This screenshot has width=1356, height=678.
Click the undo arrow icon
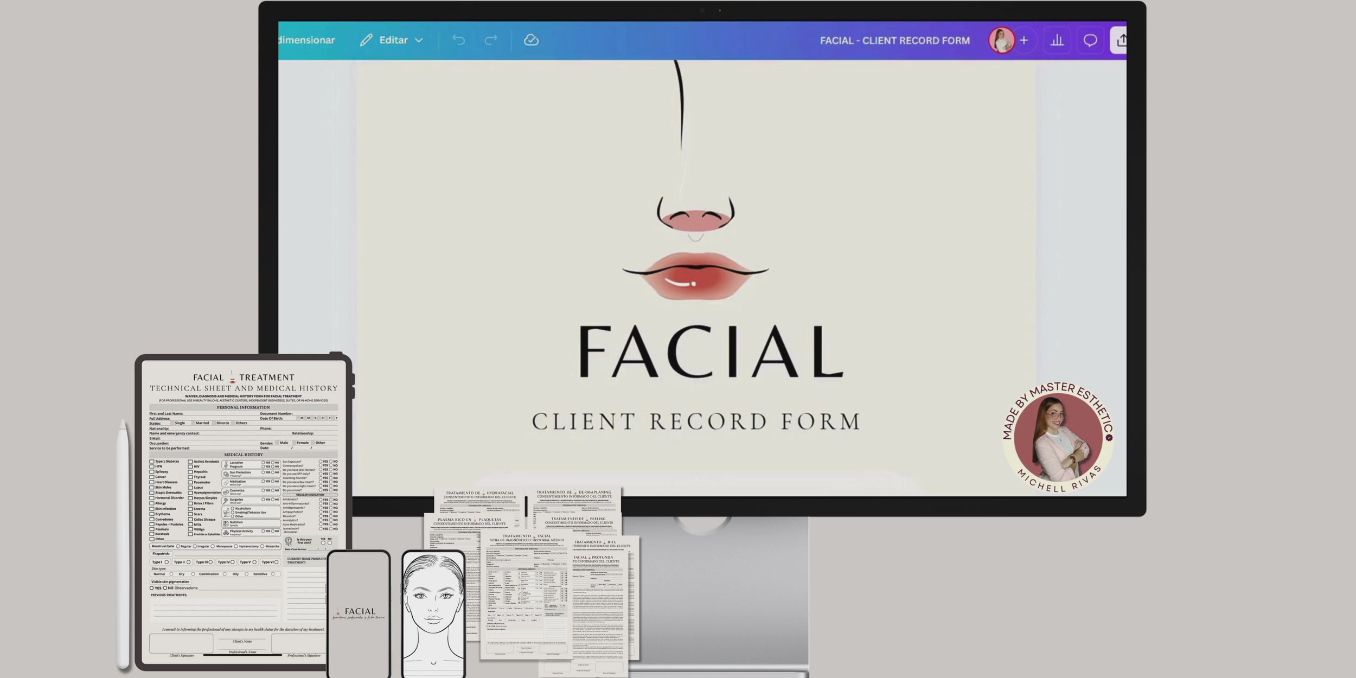[458, 40]
